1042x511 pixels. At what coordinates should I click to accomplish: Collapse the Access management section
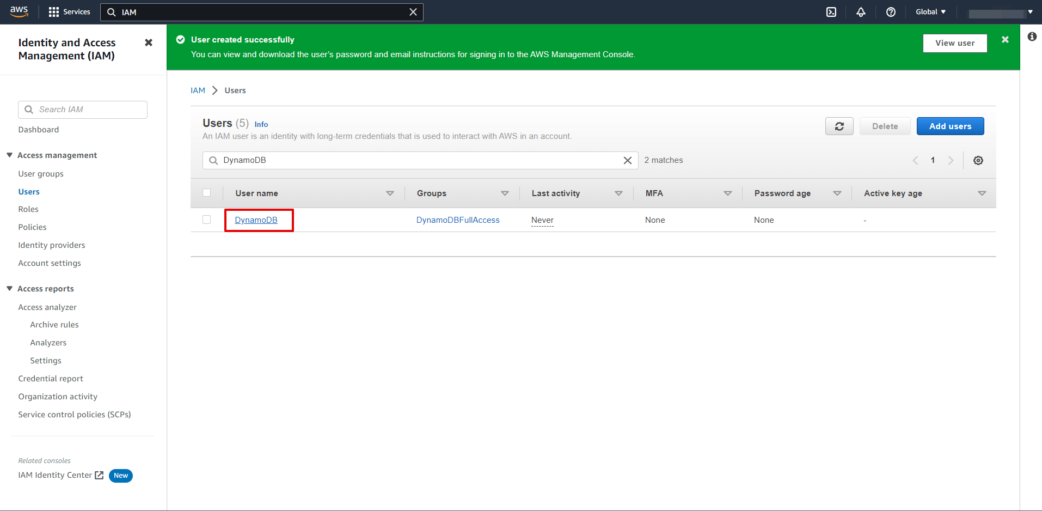(10, 155)
